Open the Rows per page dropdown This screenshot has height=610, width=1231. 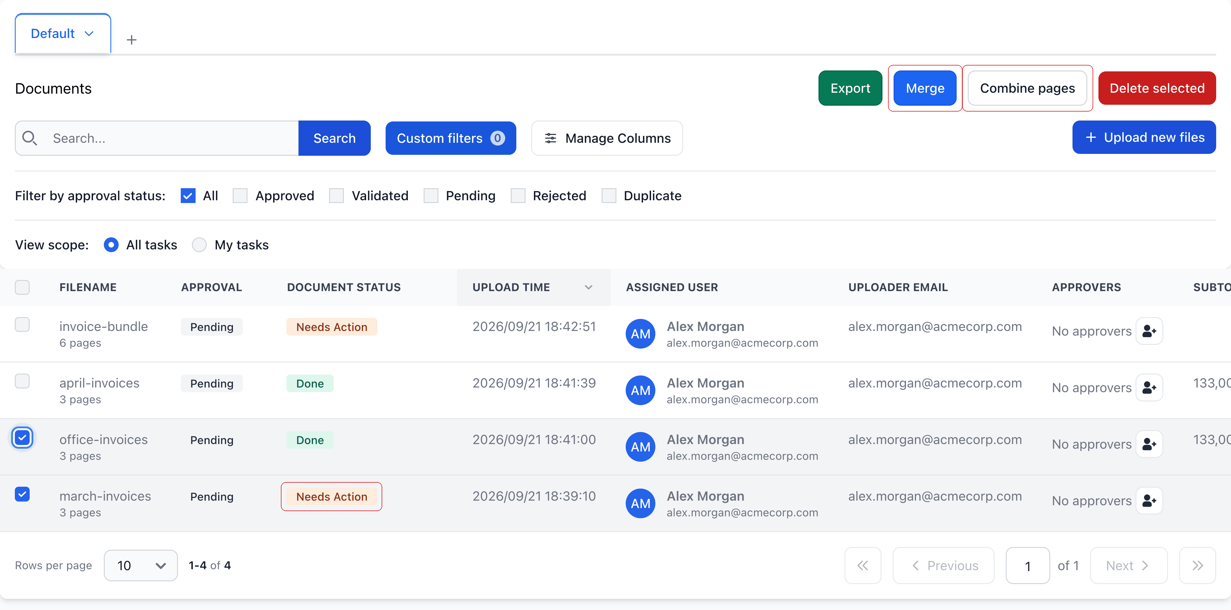pos(141,566)
